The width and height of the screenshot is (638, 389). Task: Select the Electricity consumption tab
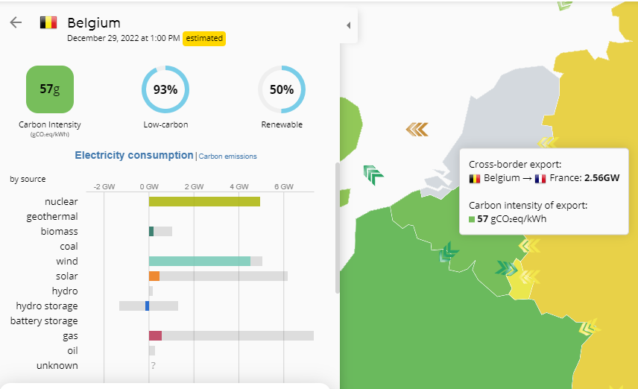(x=134, y=156)
